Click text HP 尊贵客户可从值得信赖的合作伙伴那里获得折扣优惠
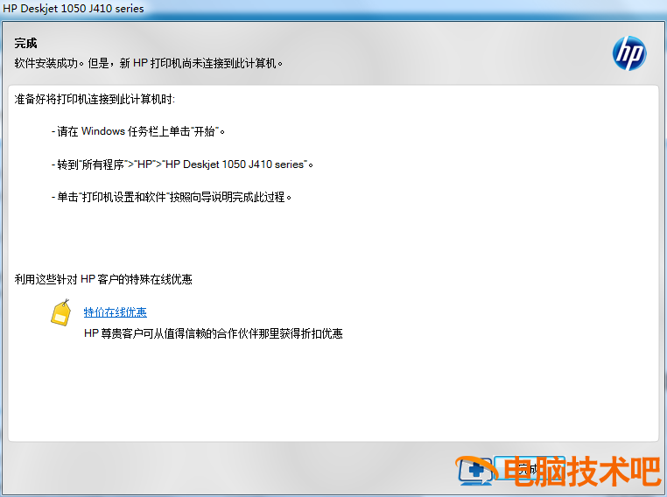667x497 pixels. point(213,333)
